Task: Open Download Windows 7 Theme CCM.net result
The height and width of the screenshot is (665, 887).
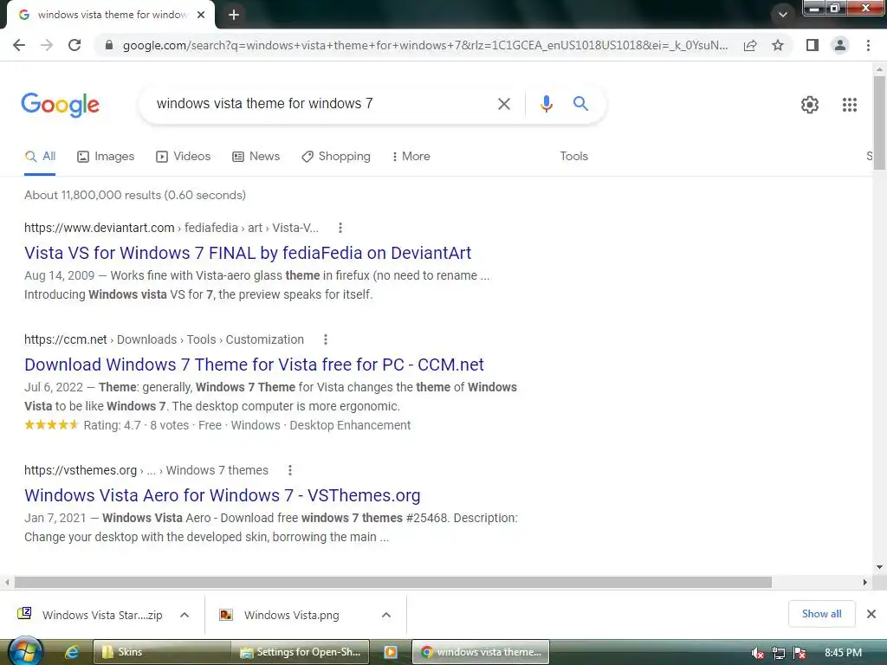Action: click(254, 365)
